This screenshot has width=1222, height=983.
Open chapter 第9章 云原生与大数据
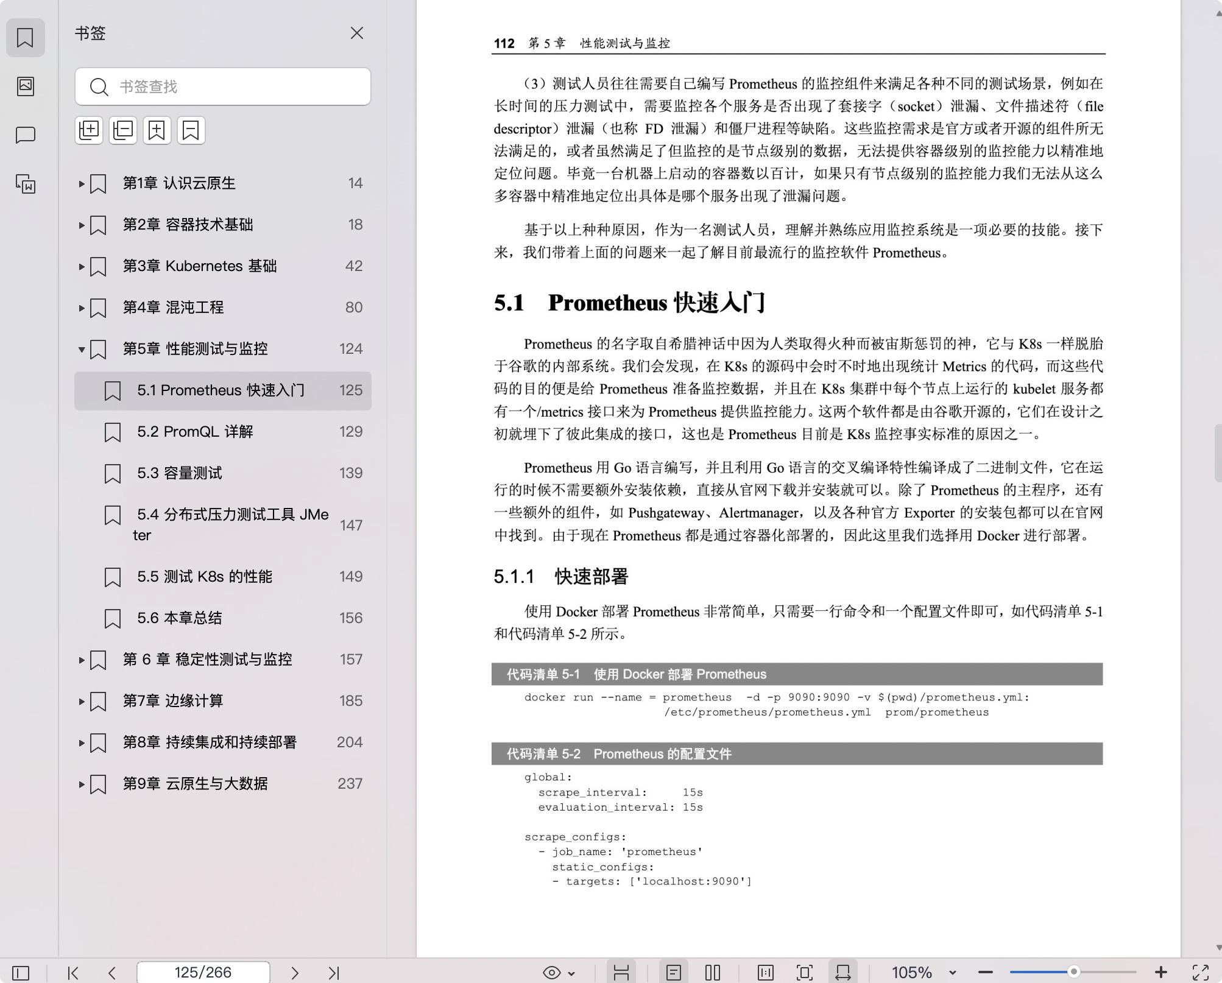coord(195,784)
